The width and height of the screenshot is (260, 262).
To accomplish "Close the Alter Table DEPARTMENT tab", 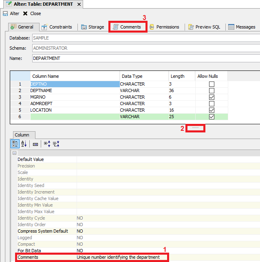I will coord(79,4).
